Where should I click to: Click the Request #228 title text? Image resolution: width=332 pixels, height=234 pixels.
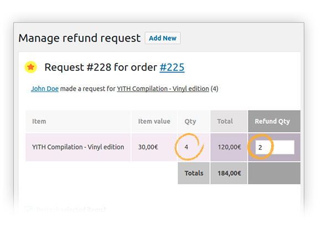pos(100,67)
